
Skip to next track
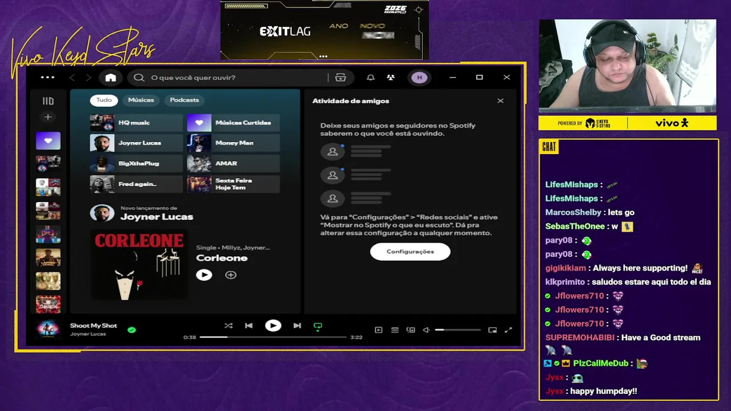[x=297, y=326]
